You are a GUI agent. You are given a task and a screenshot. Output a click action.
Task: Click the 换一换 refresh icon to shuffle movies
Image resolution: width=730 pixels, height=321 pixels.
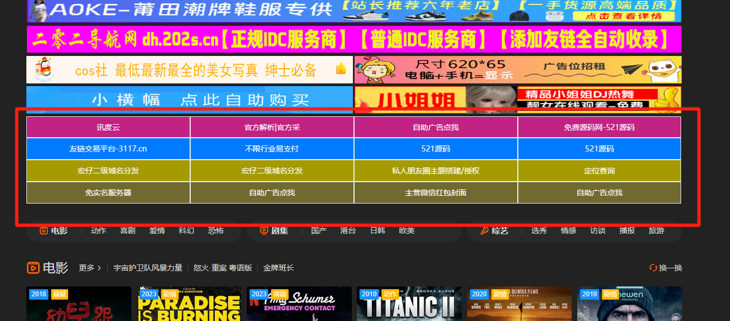coord(654,268)
